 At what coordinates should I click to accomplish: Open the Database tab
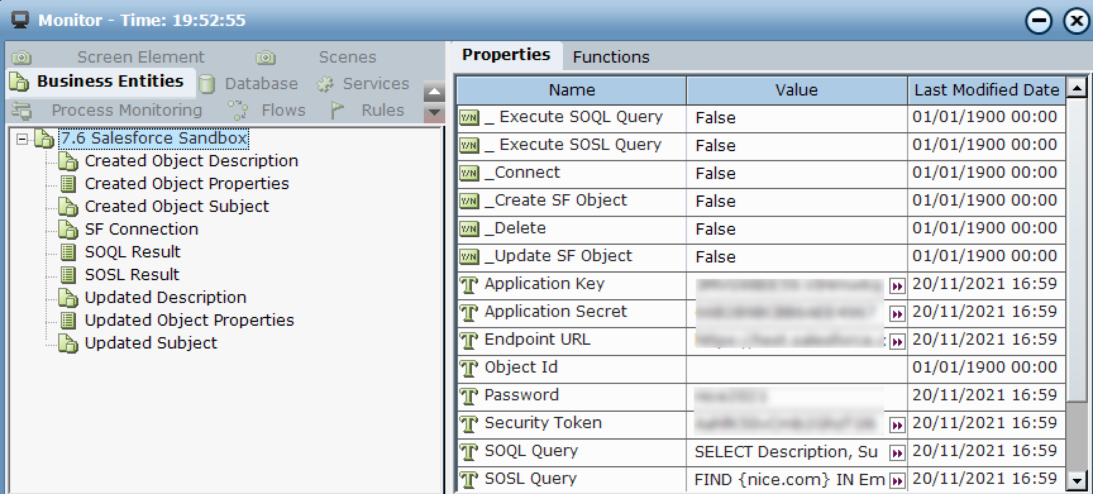click(249, 83)
